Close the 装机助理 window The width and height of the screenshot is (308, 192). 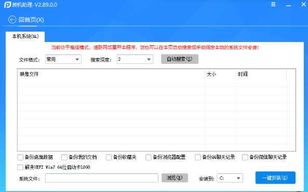point(304,4)
